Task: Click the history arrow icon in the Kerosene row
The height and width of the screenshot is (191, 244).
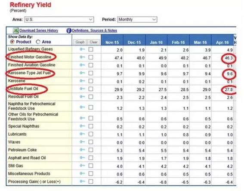Action: [82, 81]
